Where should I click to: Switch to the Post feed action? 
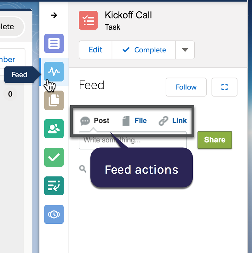tap(95, 121)
